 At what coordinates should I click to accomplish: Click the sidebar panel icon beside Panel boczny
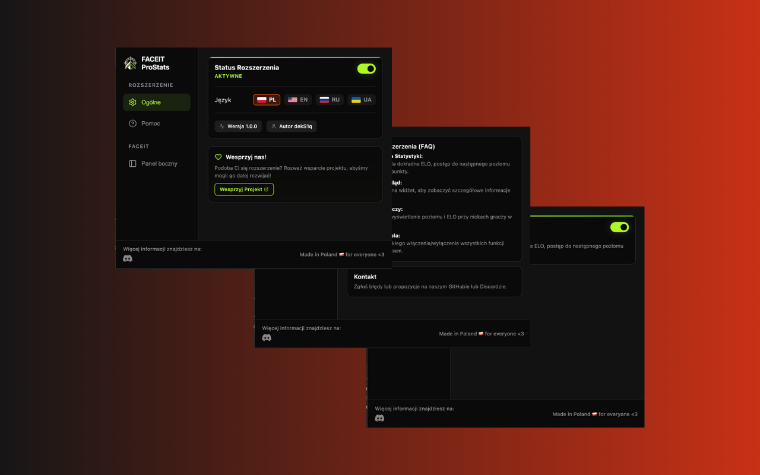point(132,163)
